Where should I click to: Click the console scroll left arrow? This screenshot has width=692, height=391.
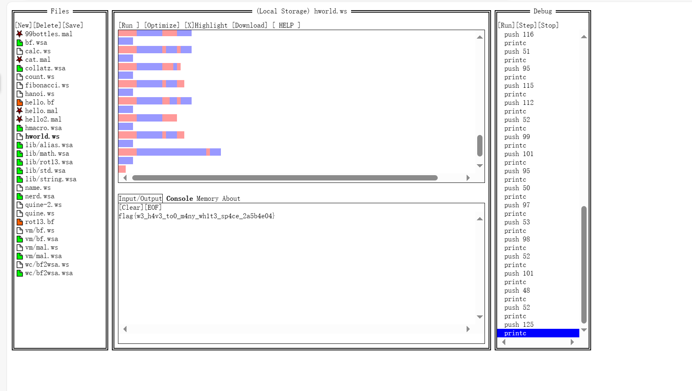(125, 329)
